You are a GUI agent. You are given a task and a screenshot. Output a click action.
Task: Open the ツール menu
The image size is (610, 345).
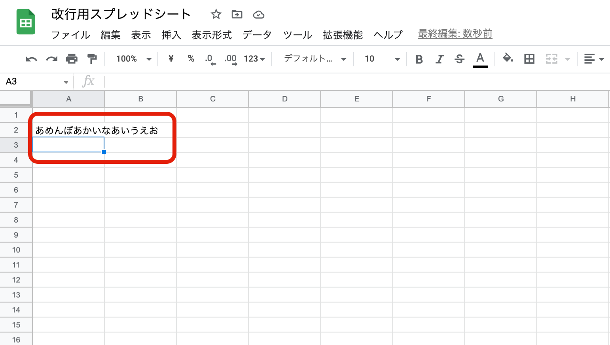(x=297, y=35)
